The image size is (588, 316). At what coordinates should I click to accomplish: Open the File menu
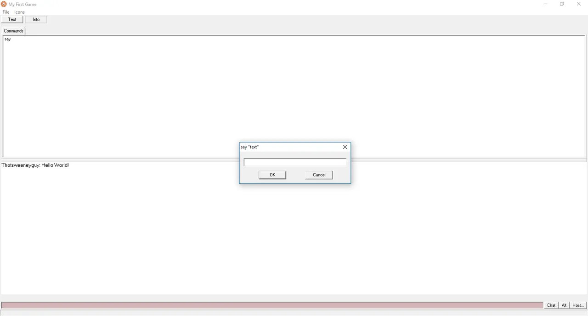[6, 12]
